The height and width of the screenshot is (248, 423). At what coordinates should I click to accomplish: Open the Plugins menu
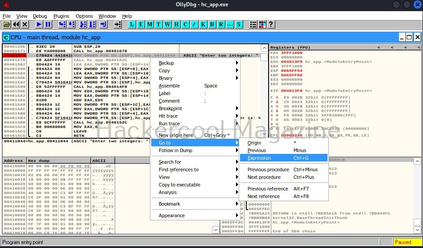pyautogui.click(x=61, y=16)
